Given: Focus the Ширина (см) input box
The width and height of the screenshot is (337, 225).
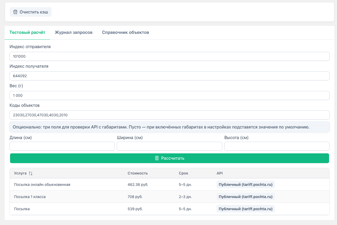Looking at the screenshot, I should pos(169,146).
